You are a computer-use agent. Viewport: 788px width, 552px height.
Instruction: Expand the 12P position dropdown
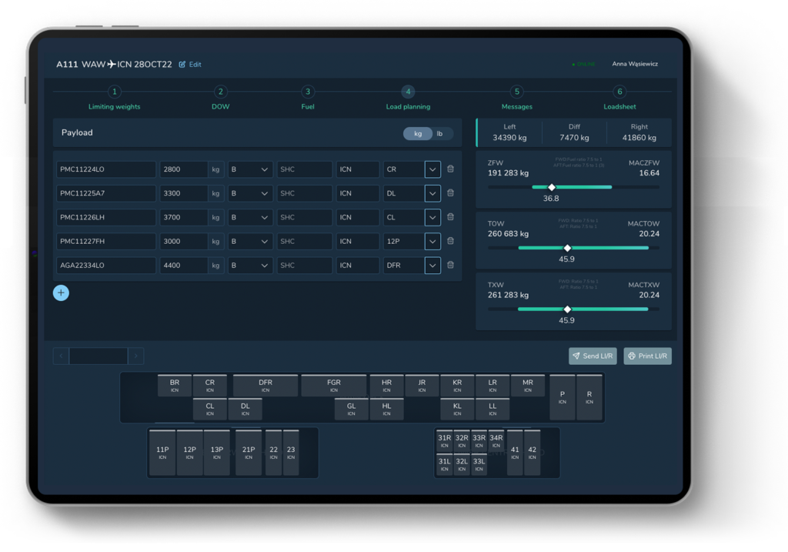432,241
